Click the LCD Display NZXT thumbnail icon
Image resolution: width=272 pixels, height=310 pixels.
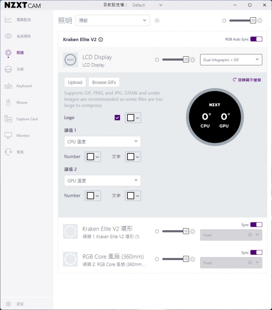click(70, 60)
